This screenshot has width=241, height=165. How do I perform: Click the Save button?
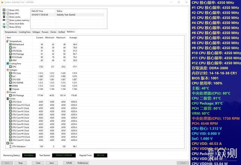tap(52, 163)
